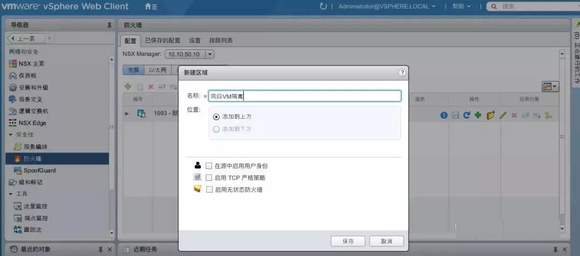
Task: Click green plus add-section icon in toolbar
Action: (128, 86)
